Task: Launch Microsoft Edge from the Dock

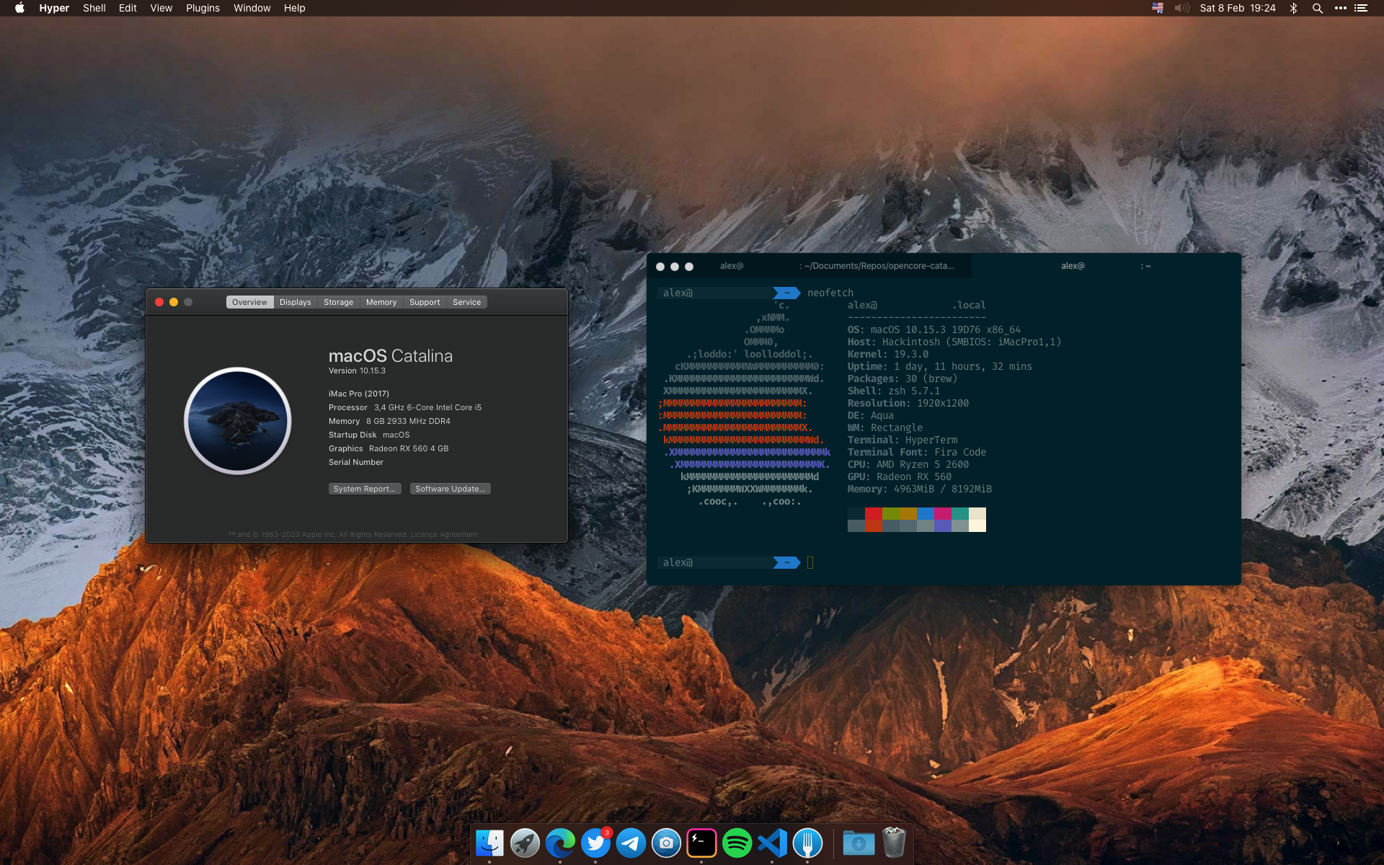Action: click(x=560, y=843)
